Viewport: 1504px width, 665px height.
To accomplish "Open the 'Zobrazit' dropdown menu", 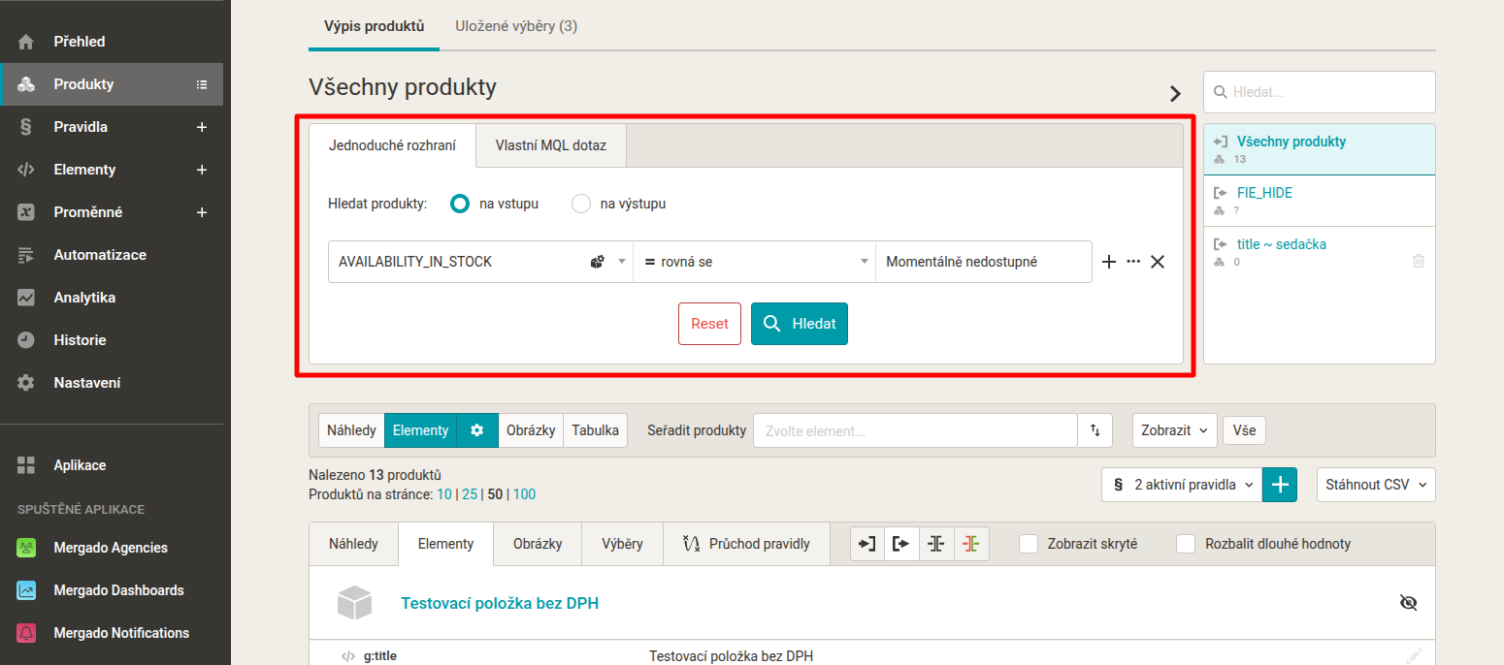I will coord(1174,430).
